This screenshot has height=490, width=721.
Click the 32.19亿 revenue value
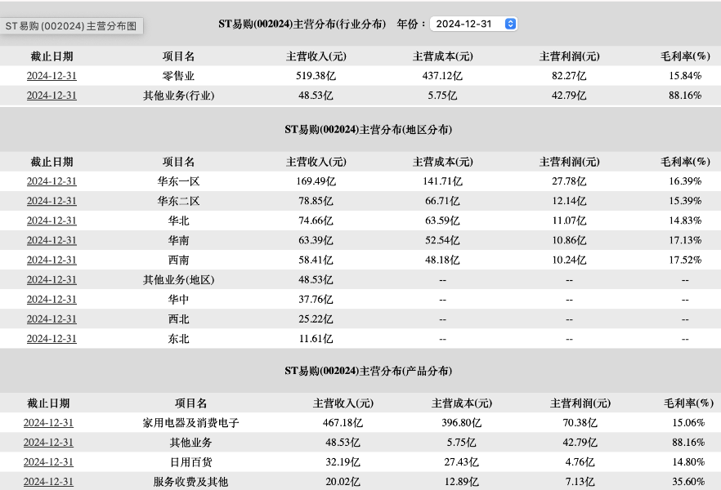click(343, 462)
